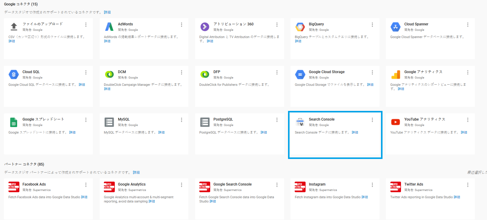Click the Google Analytics orange icon
This screenshot has height=220, width=487.
click(396, 74)
